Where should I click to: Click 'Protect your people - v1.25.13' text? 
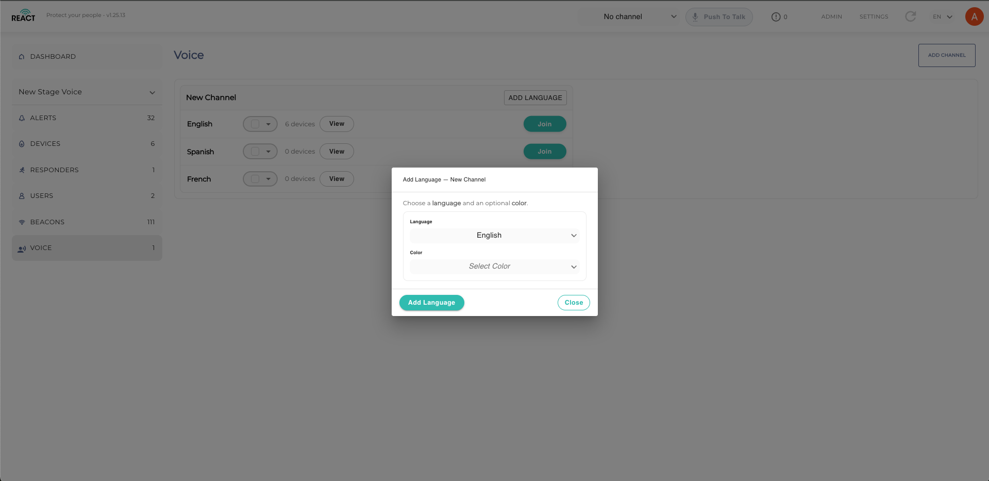click(x=86, y=15)
